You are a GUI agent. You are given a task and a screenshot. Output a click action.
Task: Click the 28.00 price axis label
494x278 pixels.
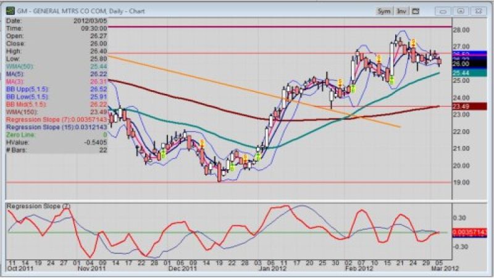tap(461, 30)
